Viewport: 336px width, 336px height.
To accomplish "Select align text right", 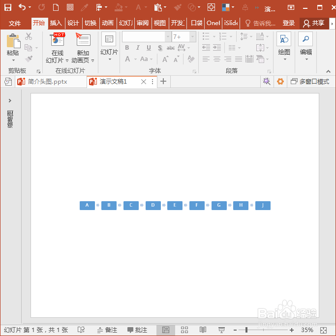I will 228,59.
